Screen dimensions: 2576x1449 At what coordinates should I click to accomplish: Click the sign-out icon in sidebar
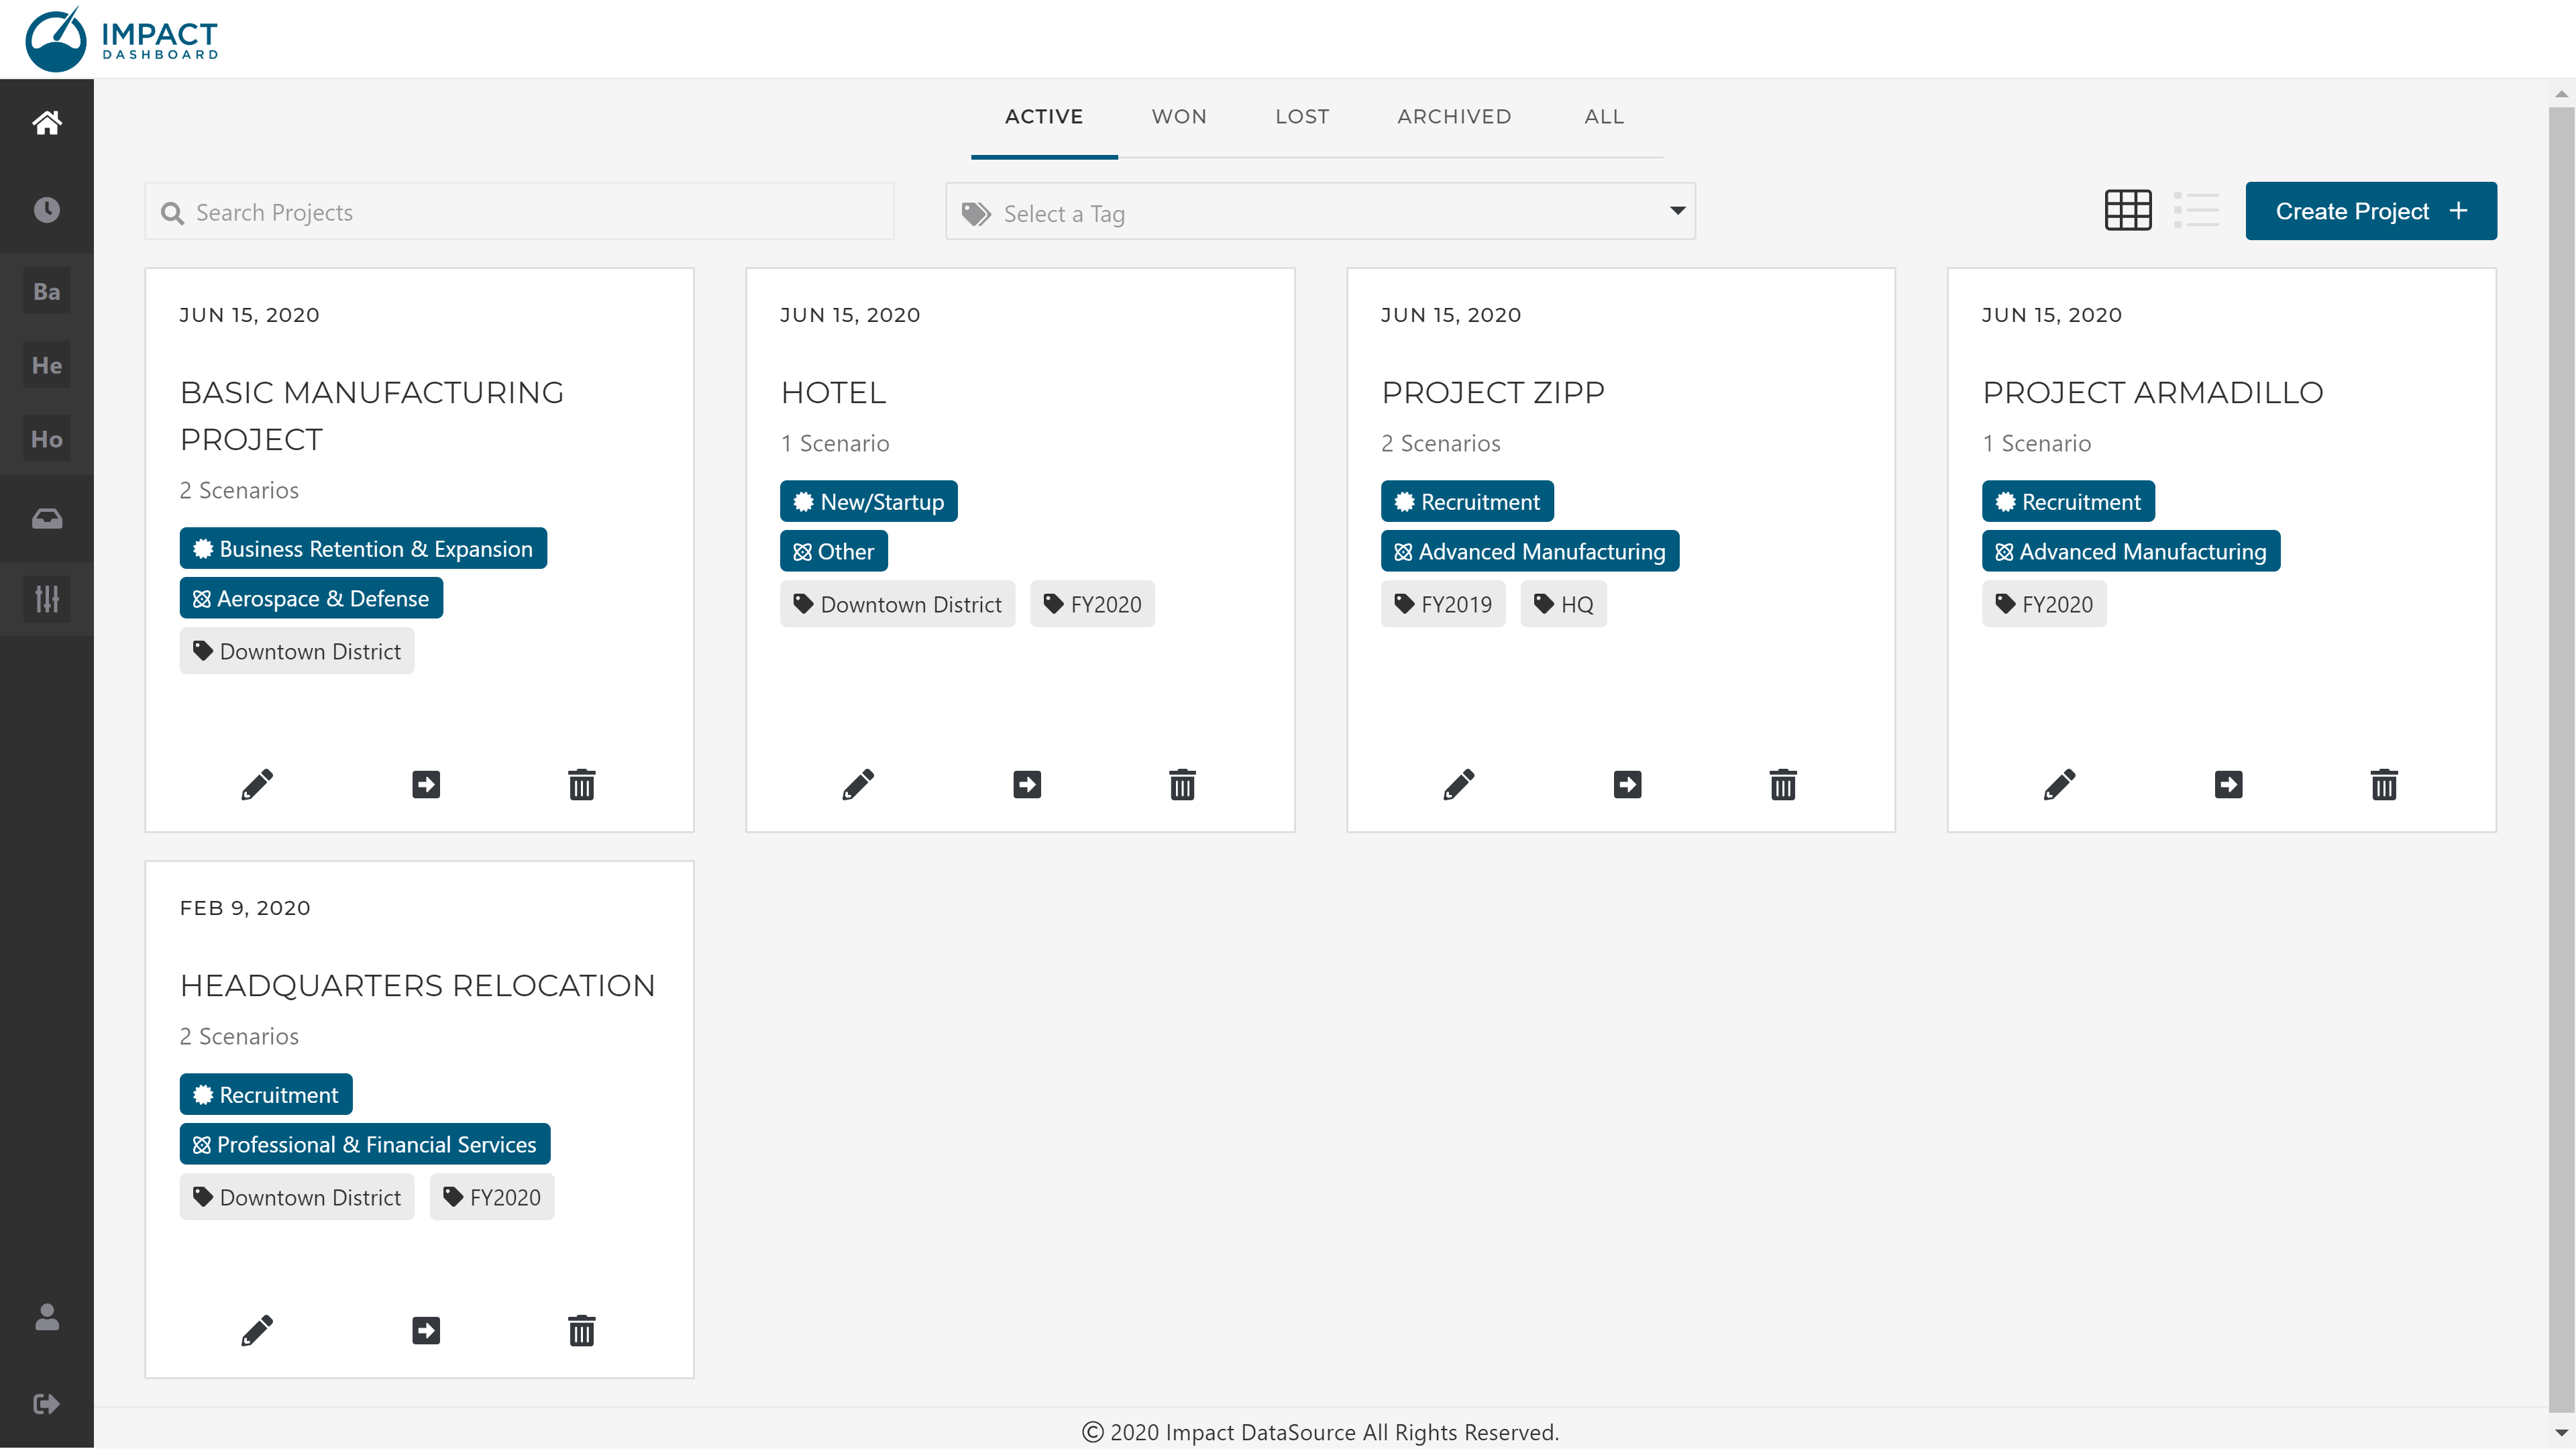click(x=47, y=1404)
